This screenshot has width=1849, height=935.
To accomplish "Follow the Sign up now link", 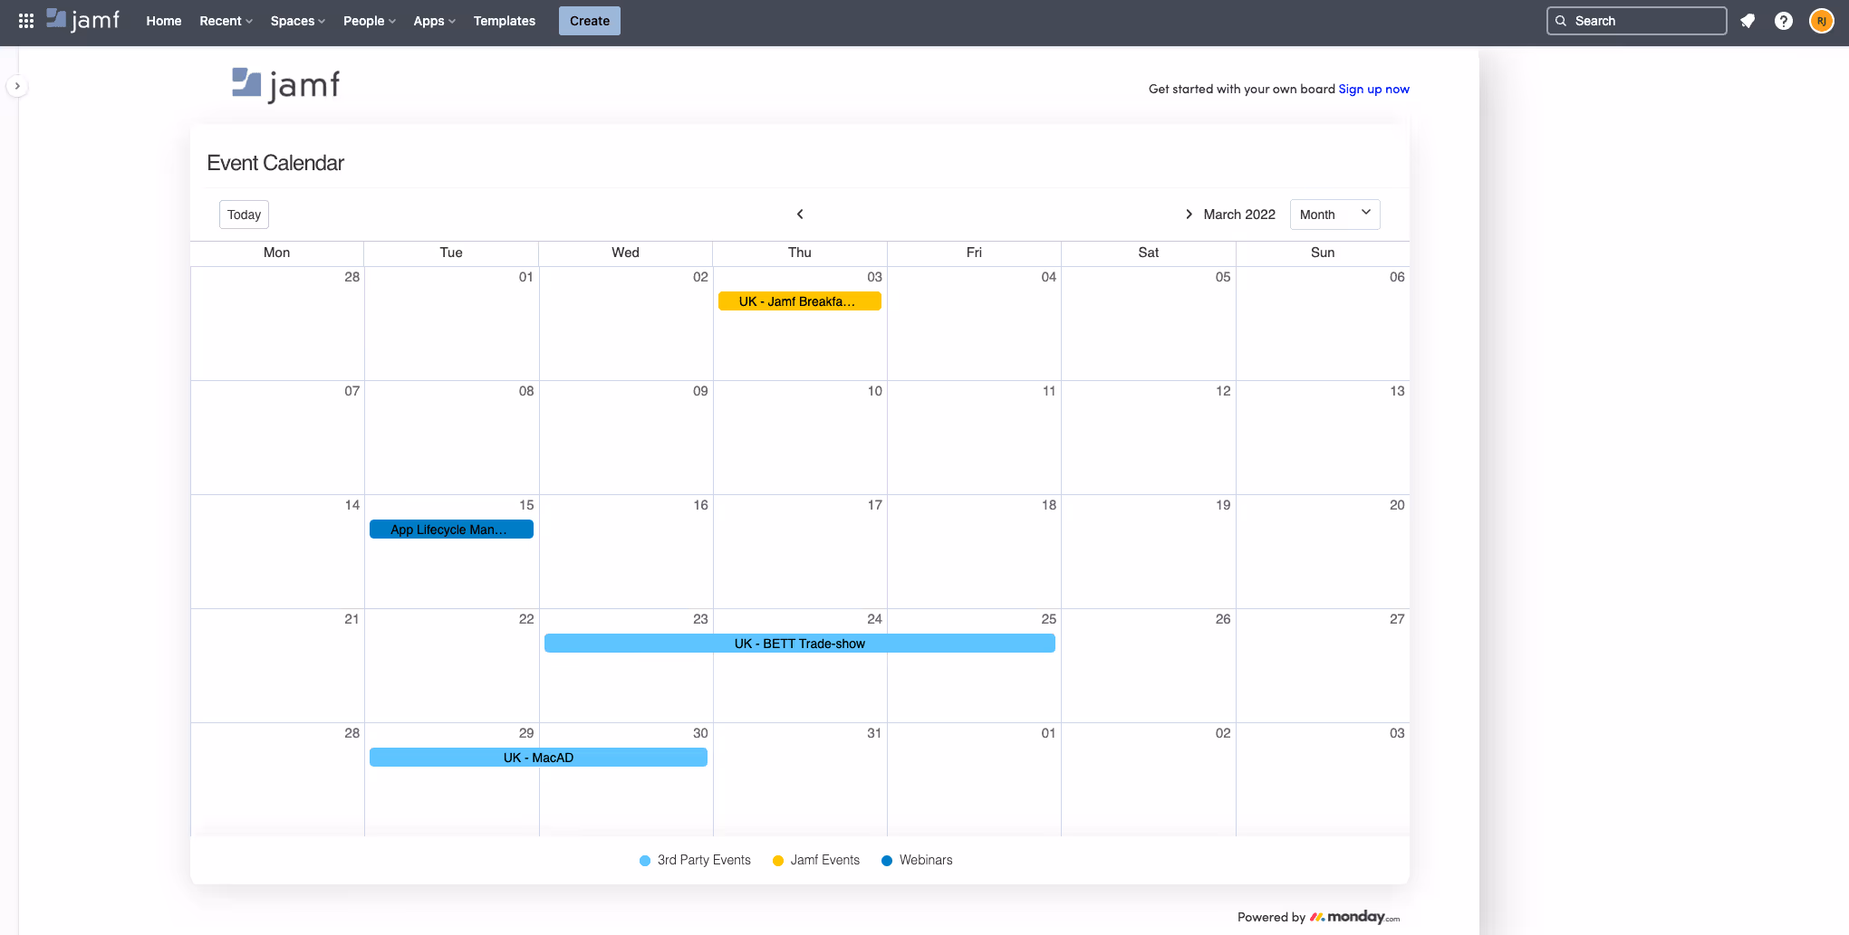I will (1373, 89).
